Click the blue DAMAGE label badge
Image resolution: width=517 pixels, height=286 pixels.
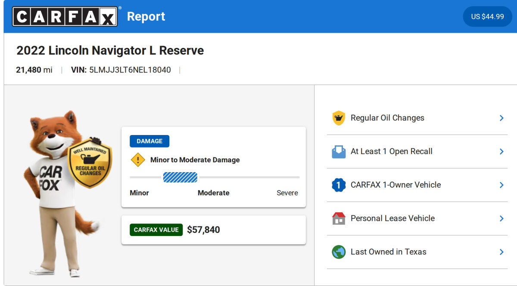(x=149, y=141)
